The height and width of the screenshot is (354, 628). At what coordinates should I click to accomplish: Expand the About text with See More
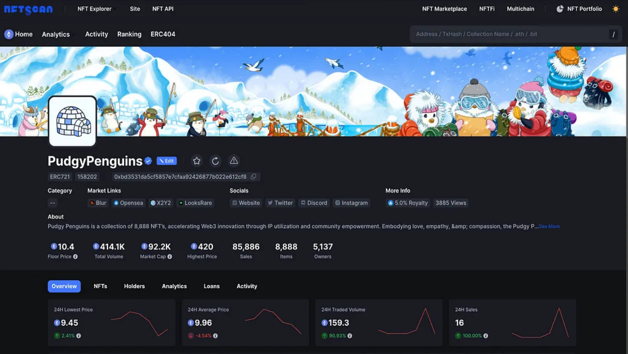click(549, 226)
